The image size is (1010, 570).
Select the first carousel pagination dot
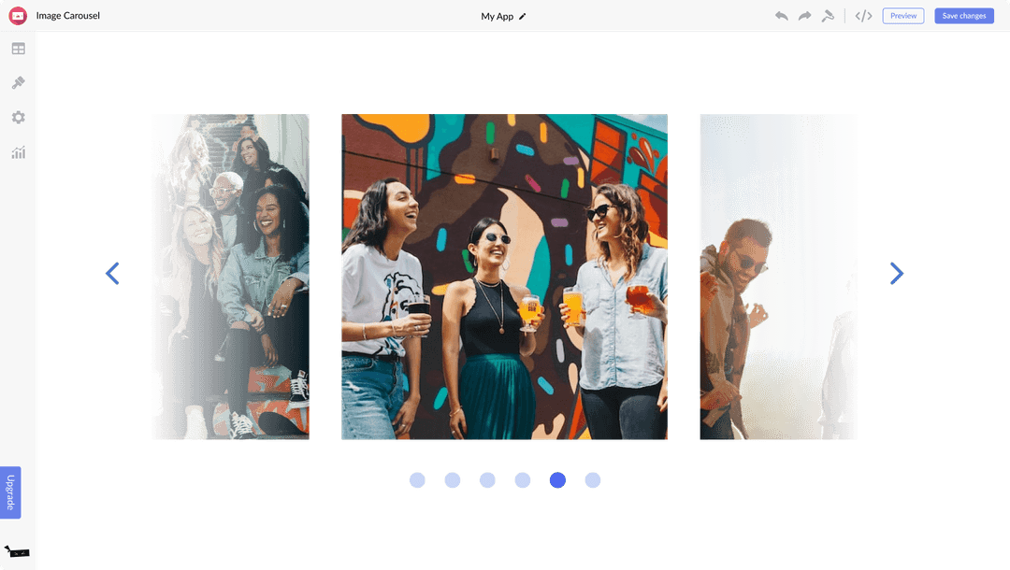[x=417, y=480]
